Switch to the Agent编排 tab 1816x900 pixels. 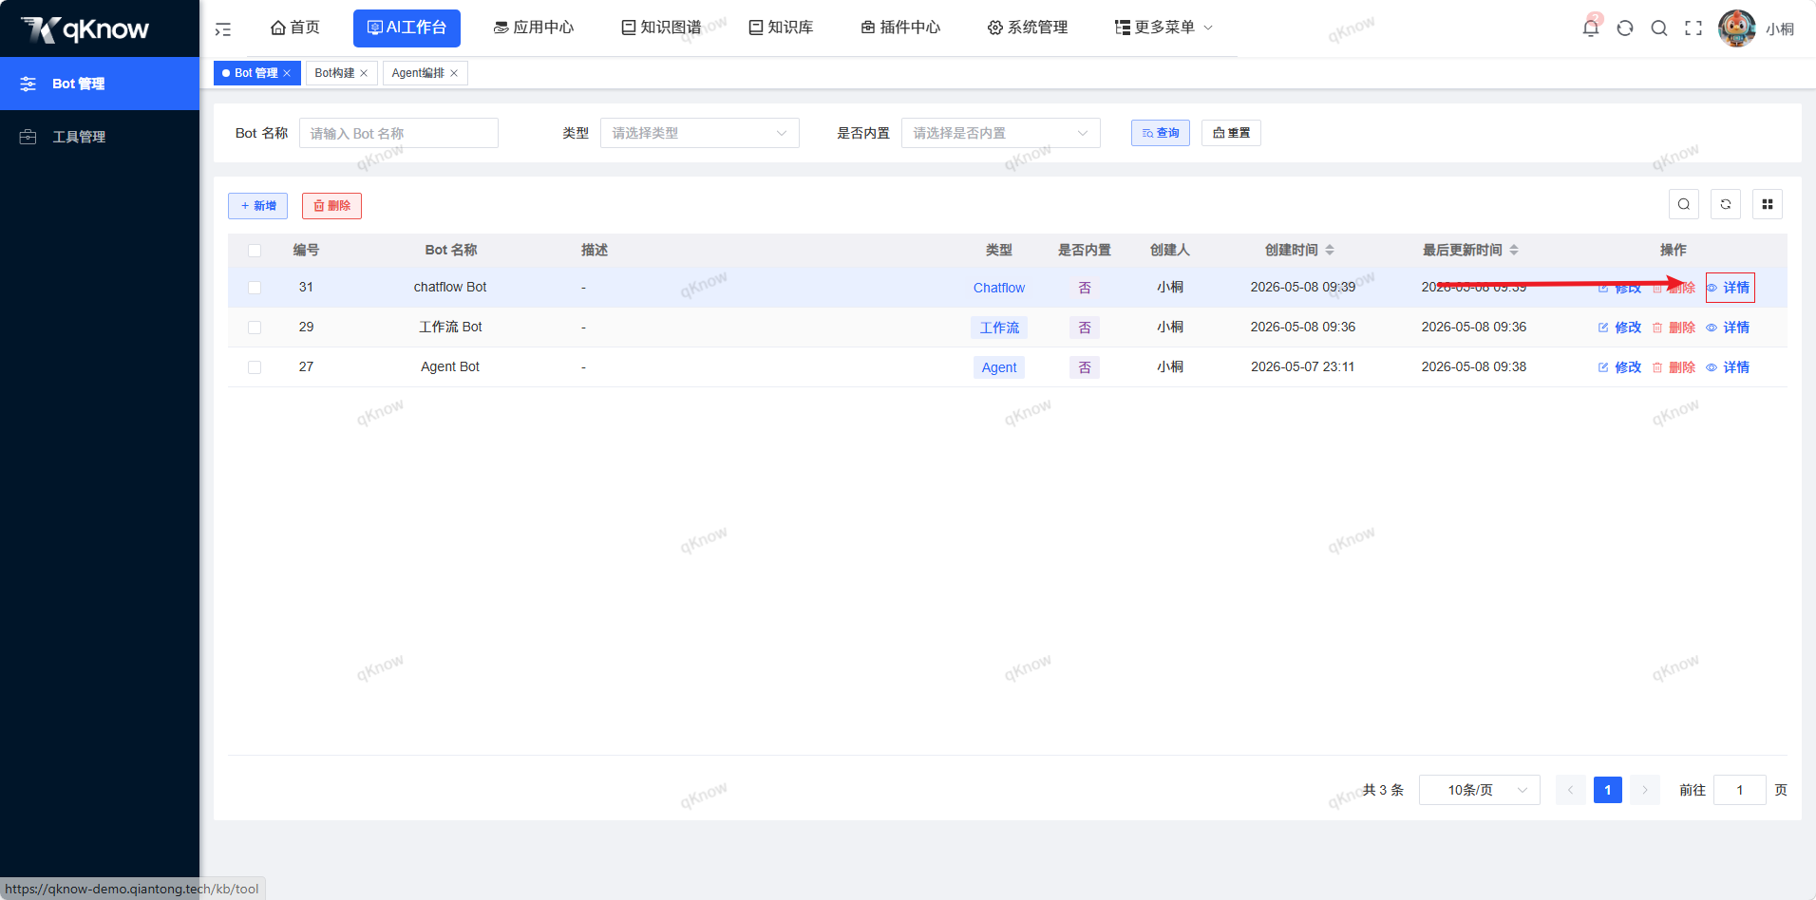[x=418, y=73]
